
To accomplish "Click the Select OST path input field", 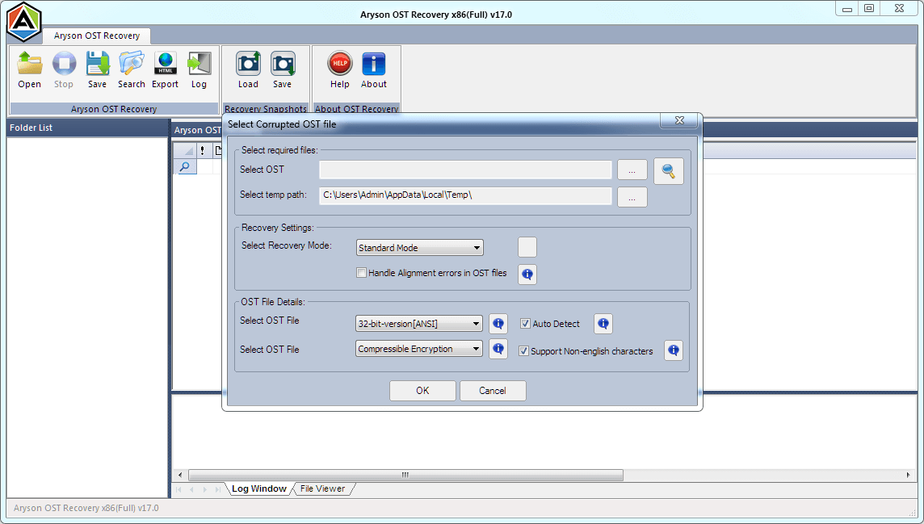I will (465, 170).
